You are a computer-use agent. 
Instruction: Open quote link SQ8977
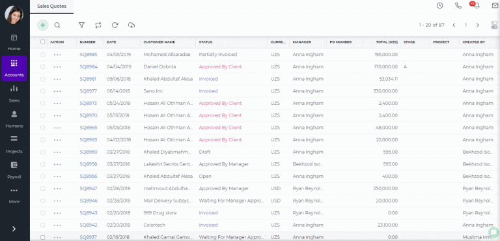point(89,91)
